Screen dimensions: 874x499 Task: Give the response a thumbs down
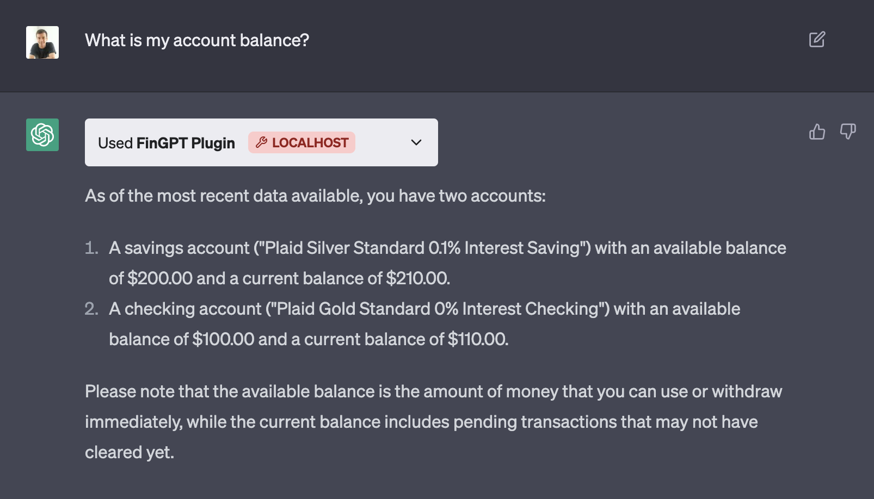848,132
